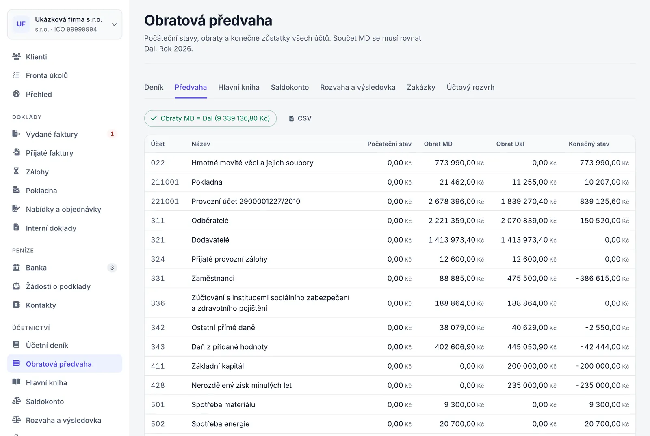This screenshot has width=650, height=436.
Task: Open Žádosti o podklady page
Action: tap(65, 286)
